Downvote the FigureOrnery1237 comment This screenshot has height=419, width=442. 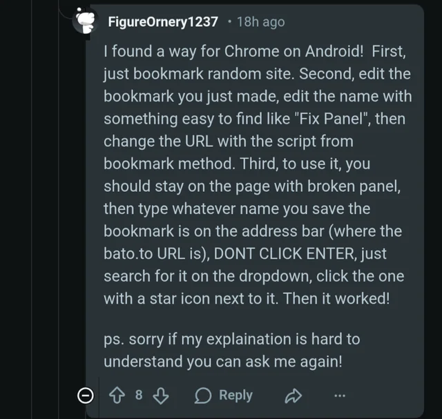160,396
